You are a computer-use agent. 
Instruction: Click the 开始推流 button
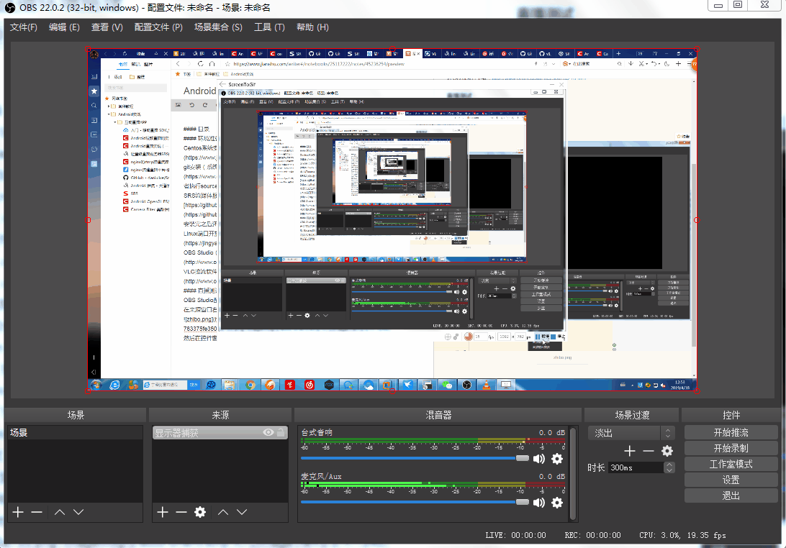tap(731, 432)
